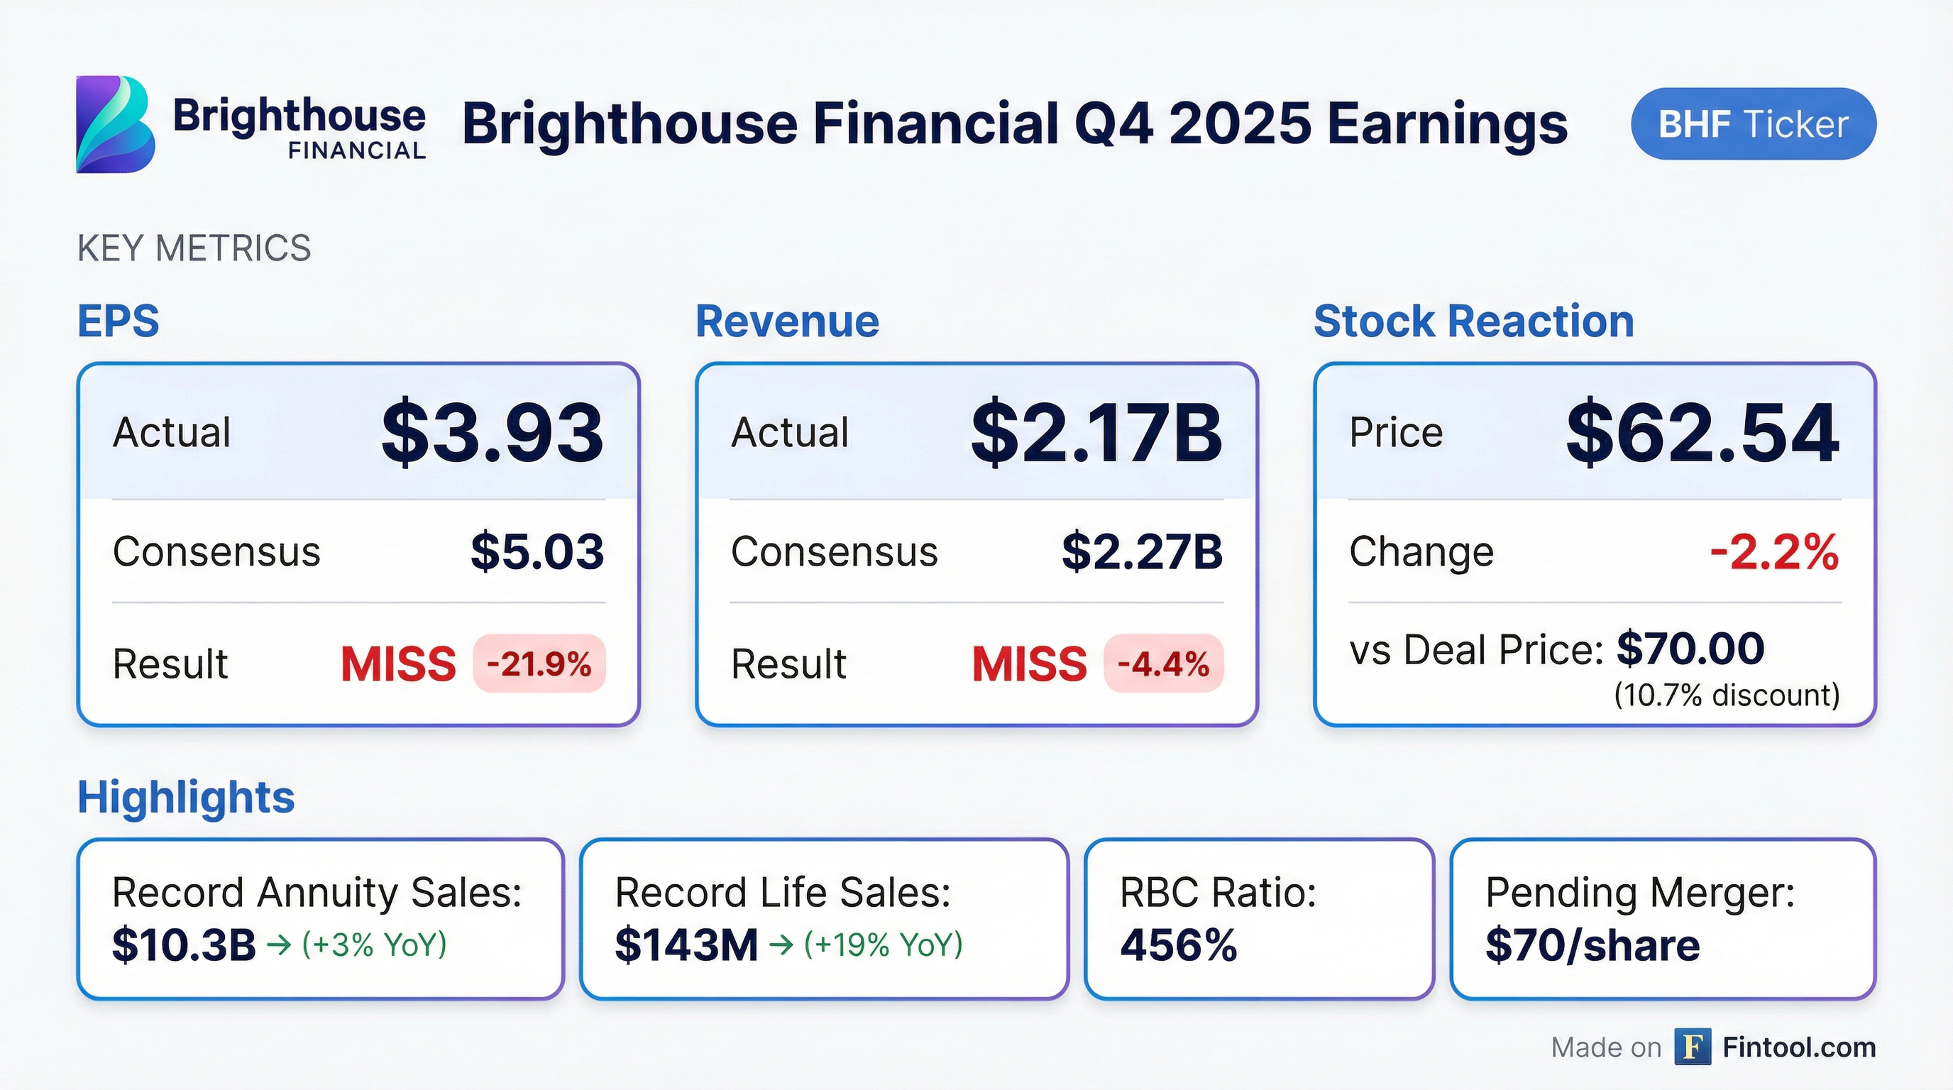Select the Pending Merger $70/share card
The image size is (1953, 1090).
click(1663, 919)
